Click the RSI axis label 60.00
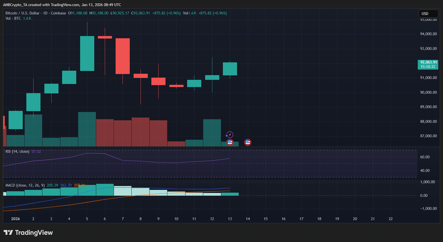Screen dimensions: 443x242 425,157
